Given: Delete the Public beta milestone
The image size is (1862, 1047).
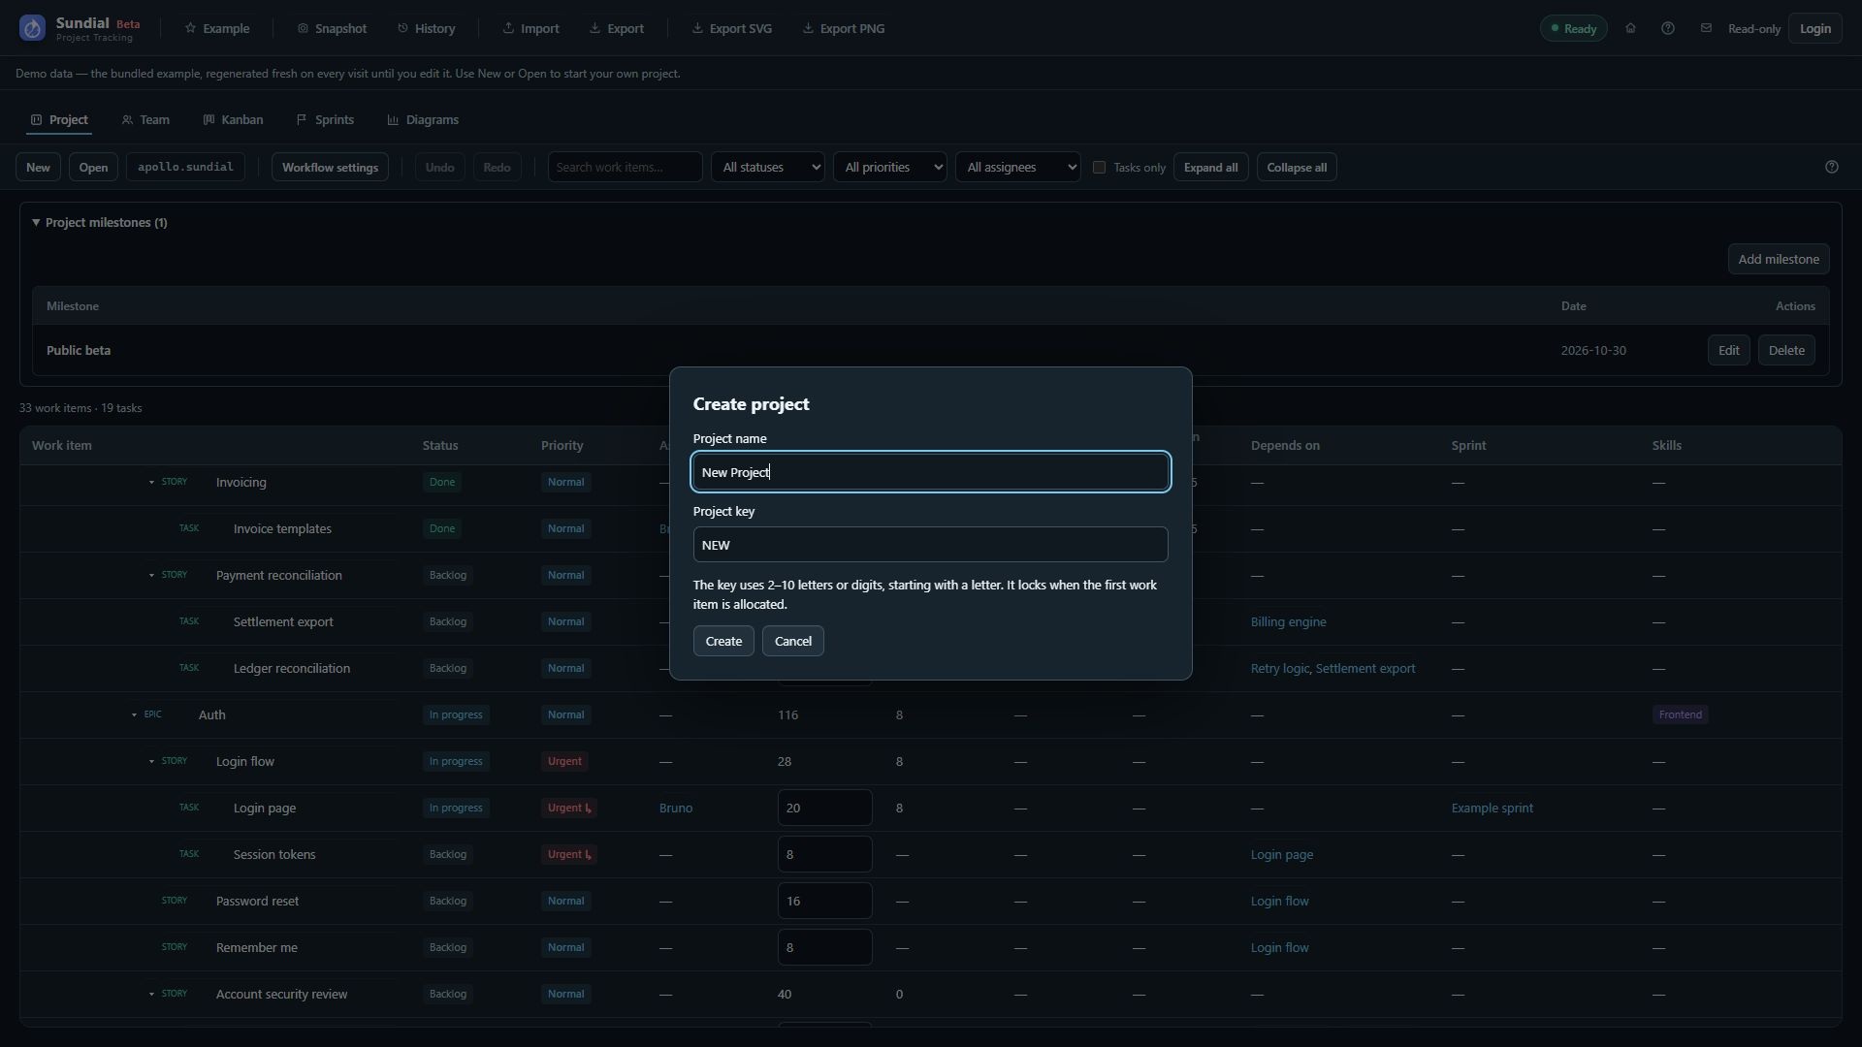Looking at the screenshot, I should click(1786, 351).
